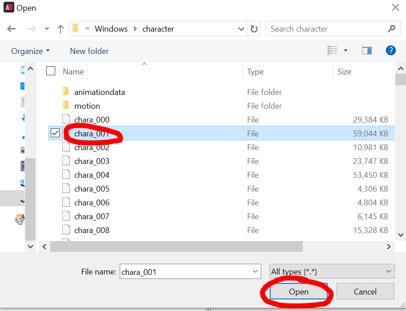
Task: Expand the File name history dropdown
Action: (255, 271)
